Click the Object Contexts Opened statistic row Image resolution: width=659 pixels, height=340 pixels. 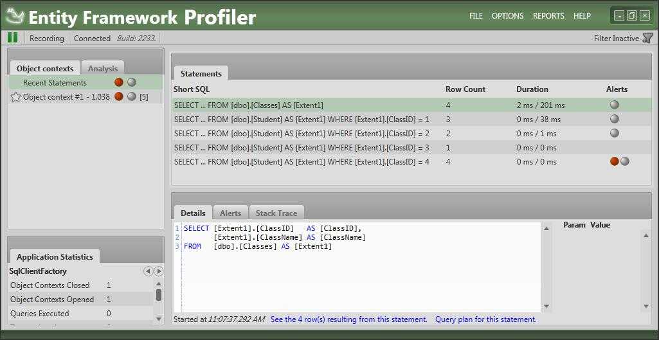point(81,300)
